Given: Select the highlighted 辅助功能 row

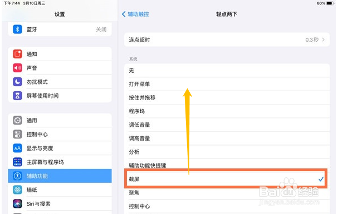Looking at the screenshot, I should click(60, 176).
